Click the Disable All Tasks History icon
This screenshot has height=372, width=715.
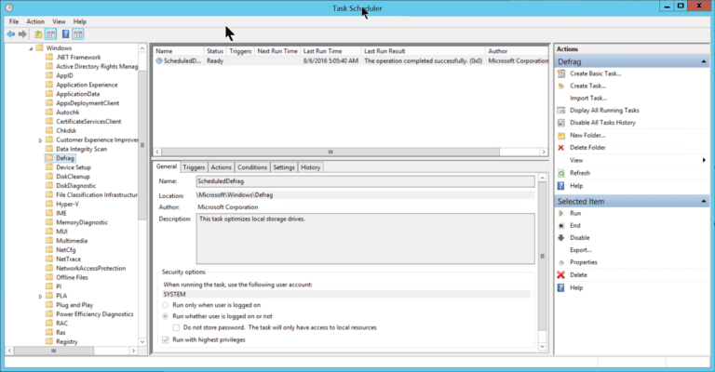561,123
